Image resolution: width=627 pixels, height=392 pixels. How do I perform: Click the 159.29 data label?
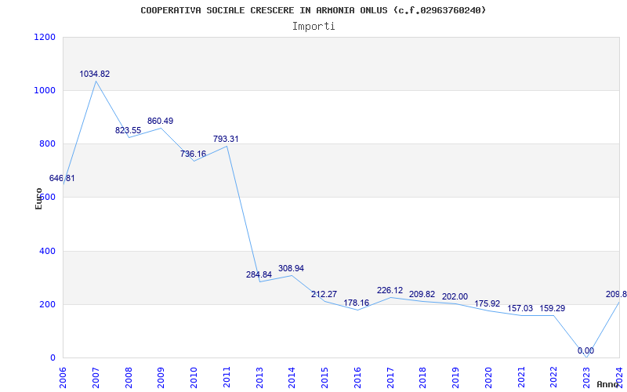(553, 309)
